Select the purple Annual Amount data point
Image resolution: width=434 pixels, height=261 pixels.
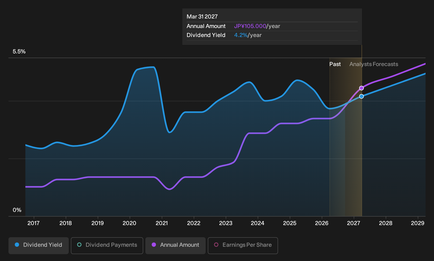click(x=361, y=88)
